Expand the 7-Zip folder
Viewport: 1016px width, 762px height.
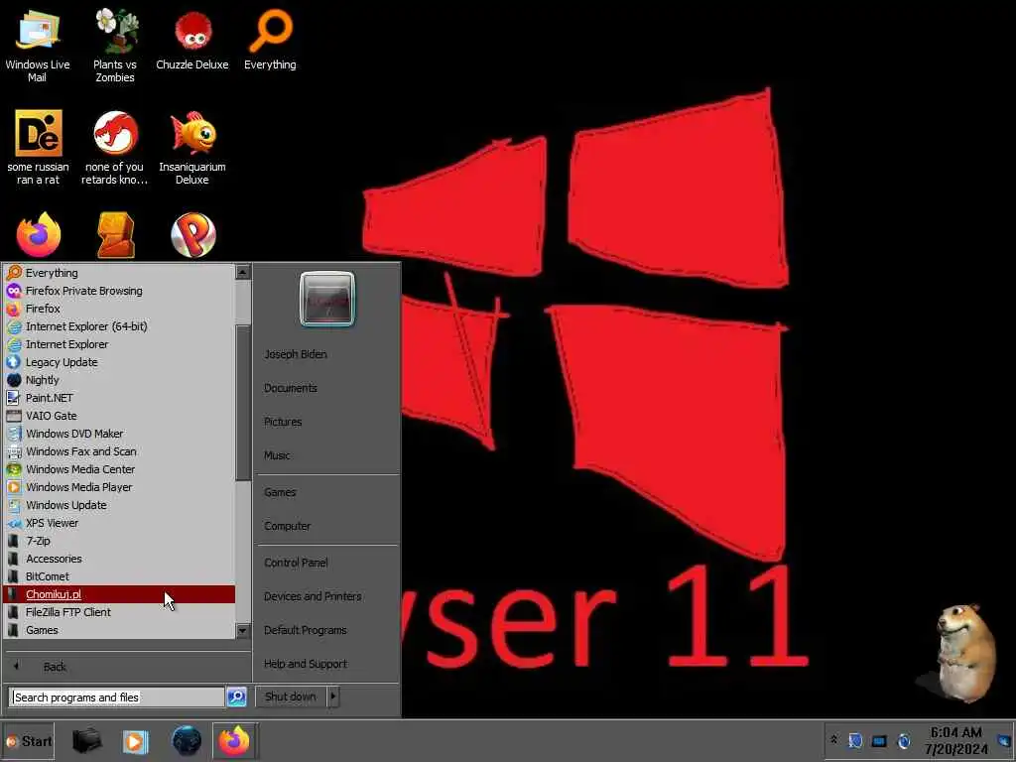pos(119,541)
